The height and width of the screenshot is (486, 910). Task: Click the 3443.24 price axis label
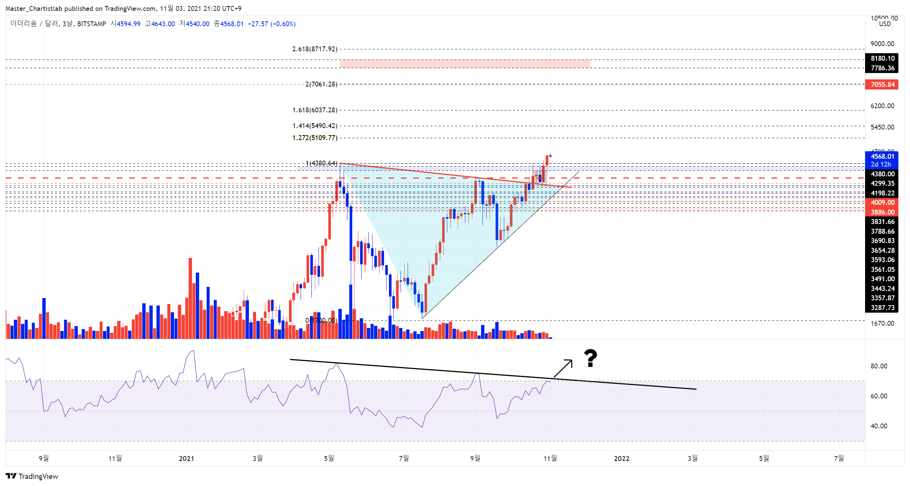click(882, 289)
